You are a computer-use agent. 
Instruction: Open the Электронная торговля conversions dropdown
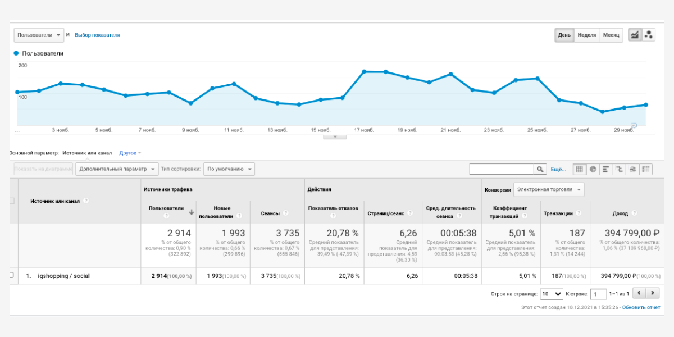[x=548, y=190]
